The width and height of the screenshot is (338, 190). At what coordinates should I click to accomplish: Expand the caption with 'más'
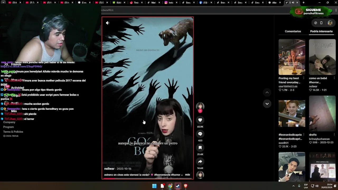(x=187, y=175)
